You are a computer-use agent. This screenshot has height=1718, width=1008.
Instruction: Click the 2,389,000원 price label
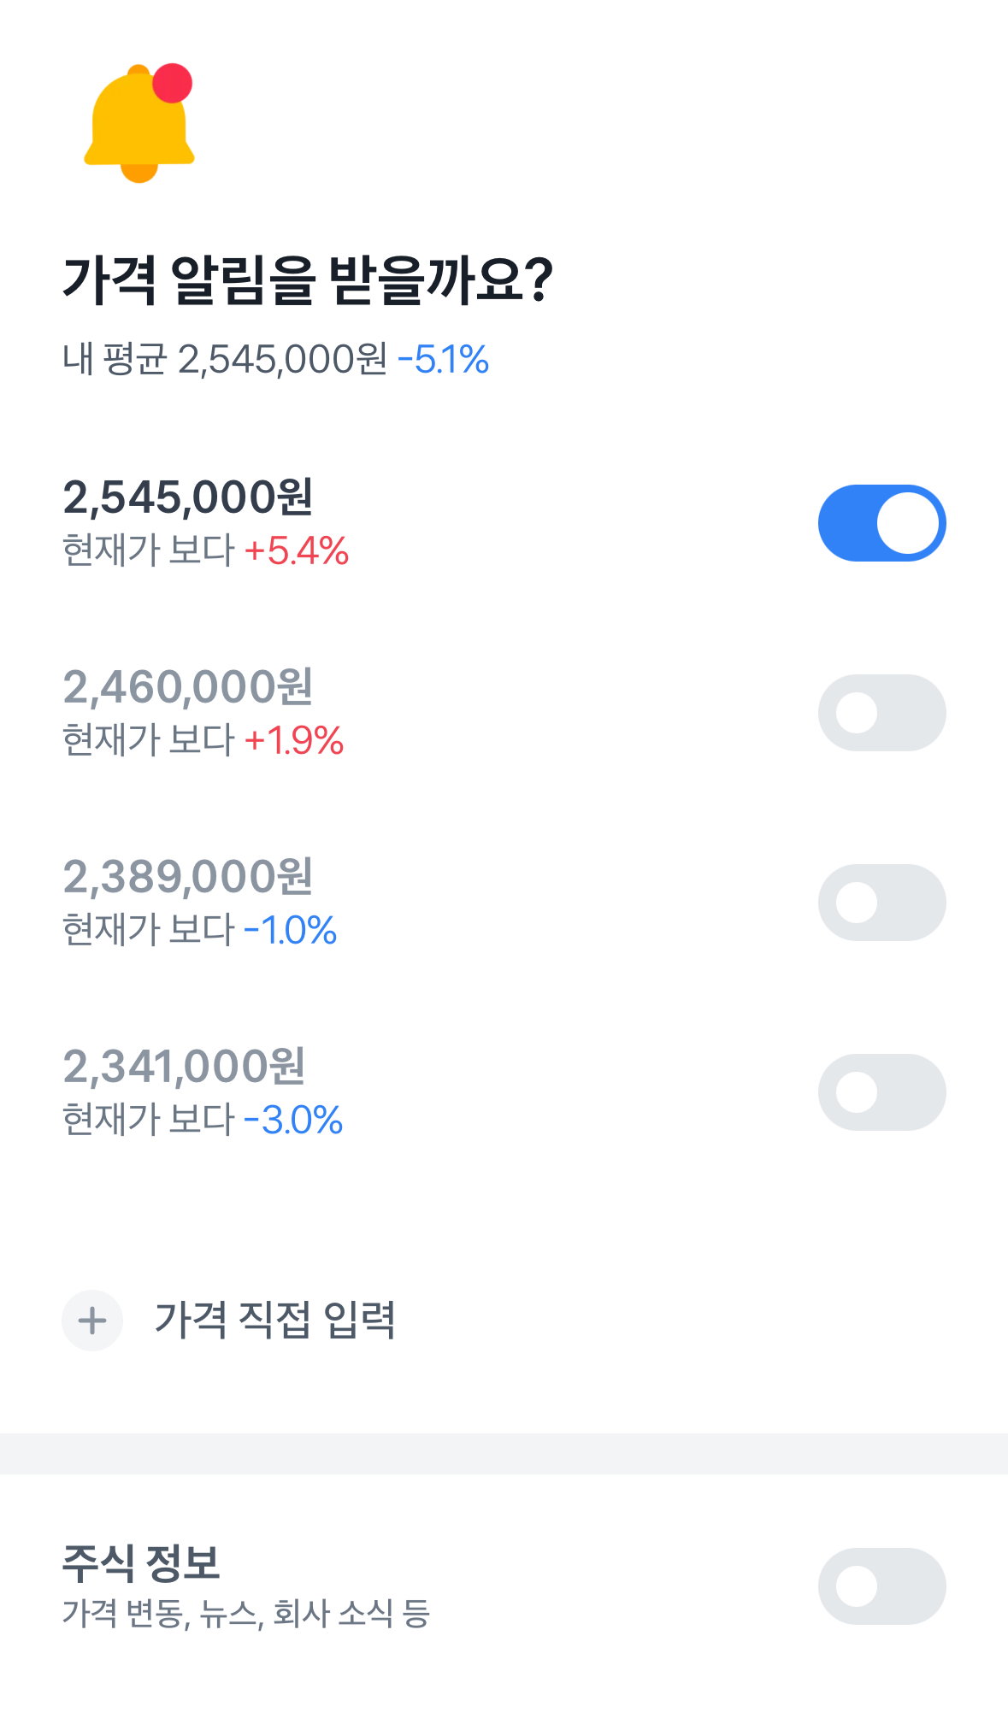coord(188,877)
